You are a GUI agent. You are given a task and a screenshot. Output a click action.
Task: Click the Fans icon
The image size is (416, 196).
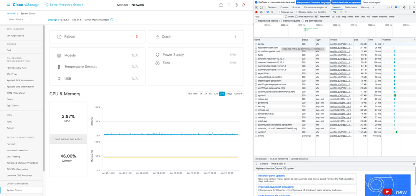(157, 63)
